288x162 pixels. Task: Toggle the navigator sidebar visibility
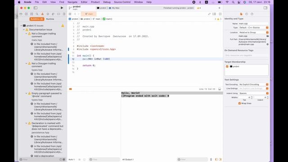click(36, 8)
